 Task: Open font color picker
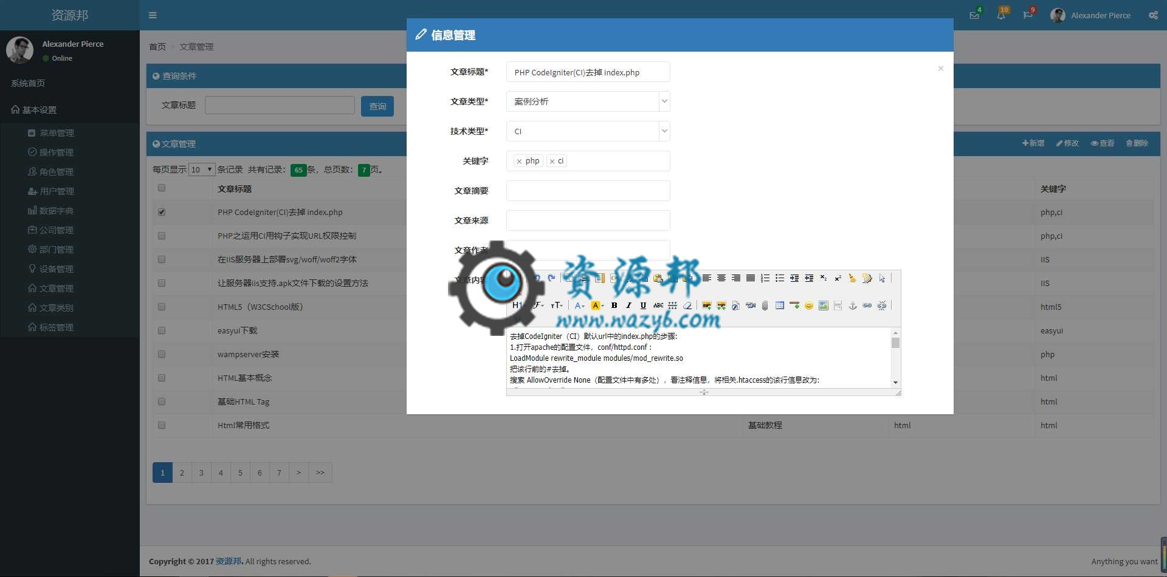point(580,306)
